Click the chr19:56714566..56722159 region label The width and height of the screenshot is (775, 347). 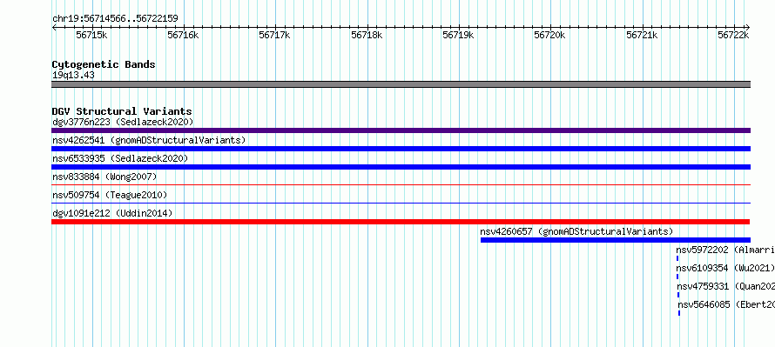click(115, 19)
